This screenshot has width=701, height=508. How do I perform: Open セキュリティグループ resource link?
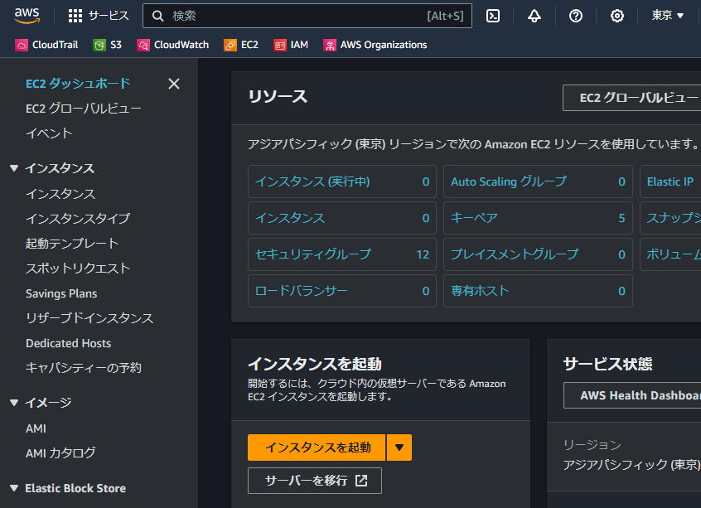[x=313, y=254]
